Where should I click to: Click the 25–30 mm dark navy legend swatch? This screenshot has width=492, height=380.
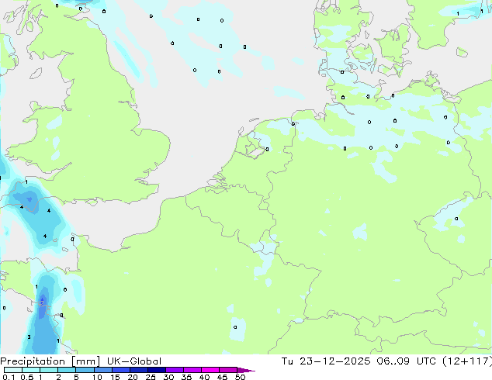pos(157,370)
